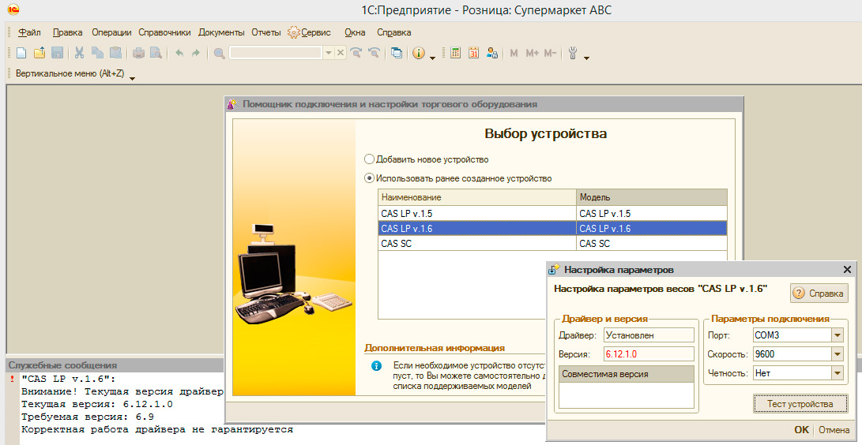Open file using the folder toolbar icon
This screenshot has width=862, height=445.
(39, 53)
